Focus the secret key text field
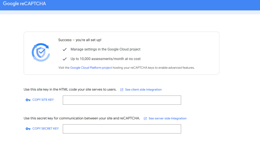This screenshot has width=260, height=143. [x=122, y=129]
